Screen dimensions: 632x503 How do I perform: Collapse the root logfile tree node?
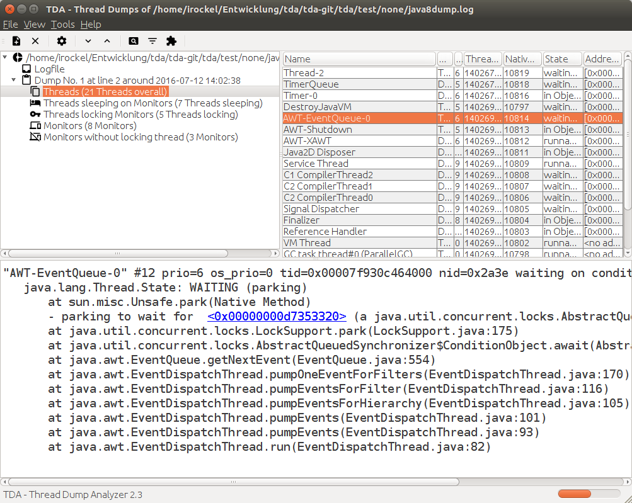pyautogui.click(x=5, y=57)
